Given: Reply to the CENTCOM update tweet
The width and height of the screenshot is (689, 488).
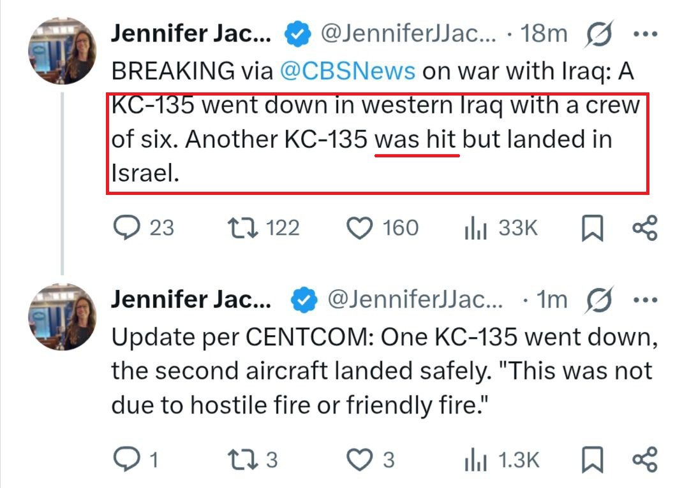Looking at the screenshot, I should pyautogui.click(x=135, y=459).
